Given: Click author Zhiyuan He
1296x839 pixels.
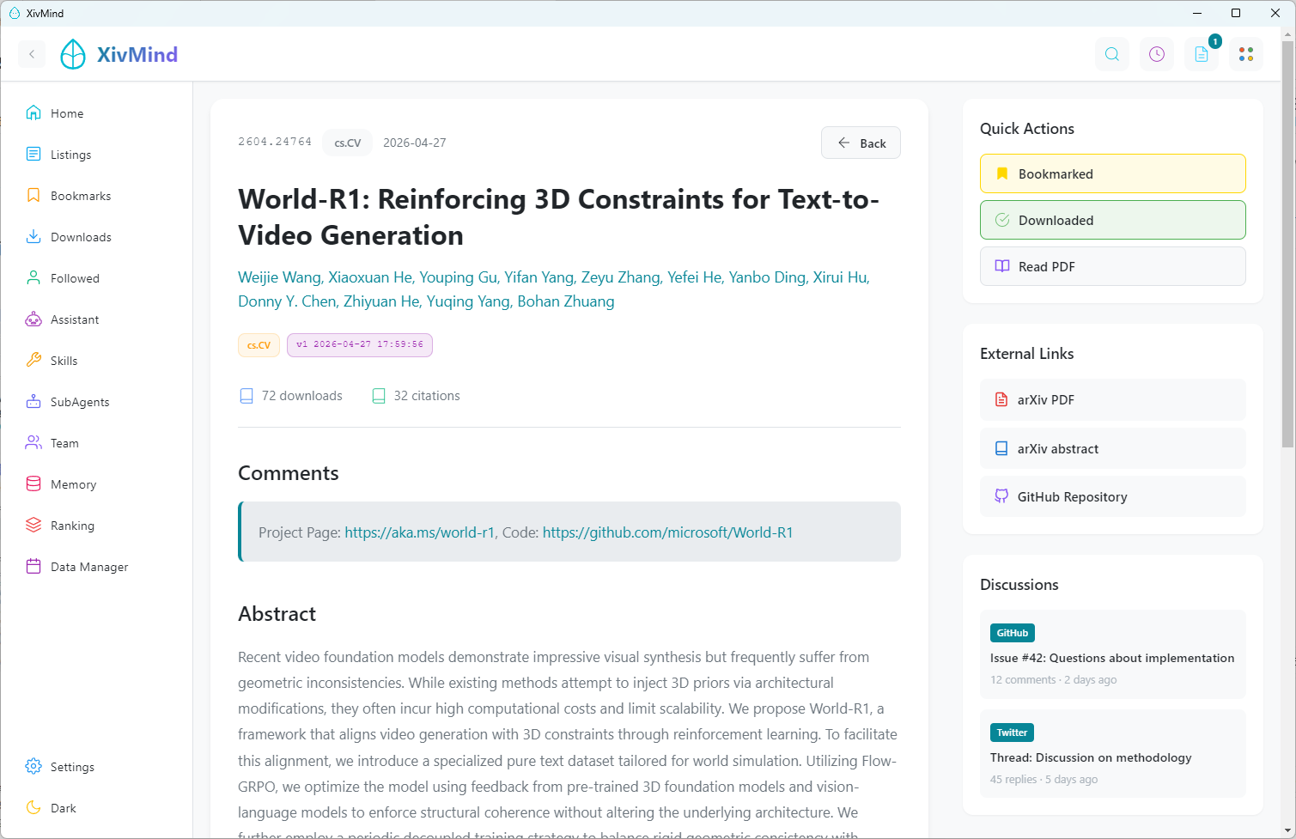Looking at the screenshot, I should click(x=381, y=301).
